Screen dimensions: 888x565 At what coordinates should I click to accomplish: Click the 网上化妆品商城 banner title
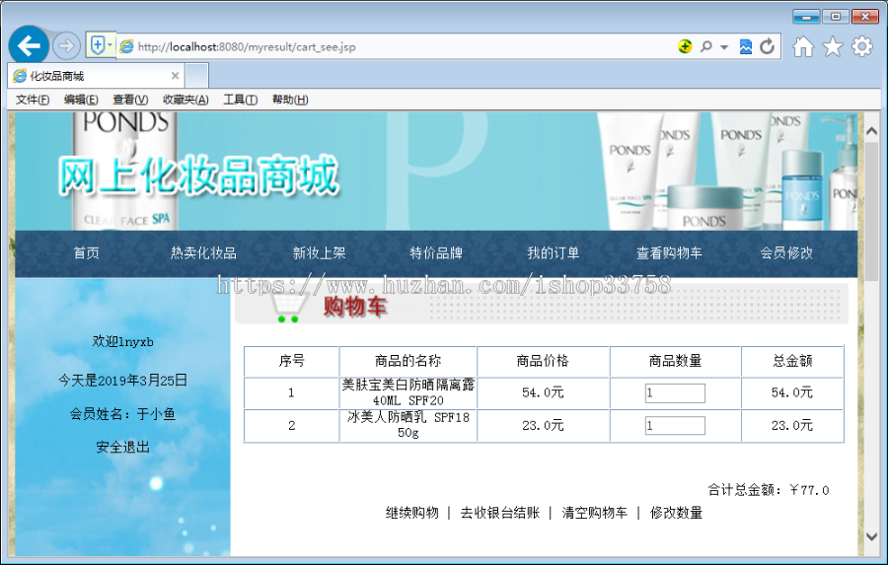(x=198, y=177)
